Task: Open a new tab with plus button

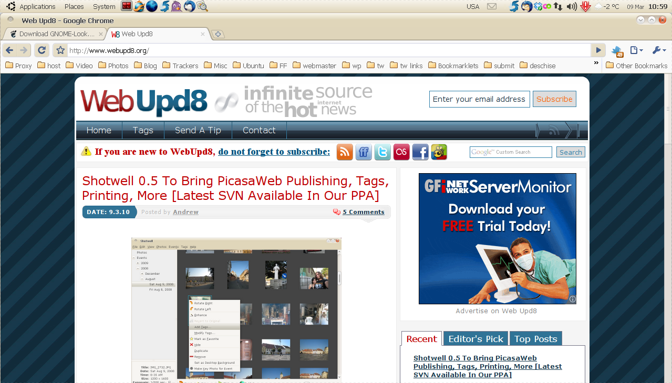Action: (218, 34)
